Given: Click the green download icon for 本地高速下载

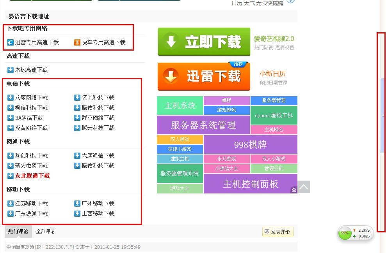Looking at the screenshot, I should pos(10,70).
